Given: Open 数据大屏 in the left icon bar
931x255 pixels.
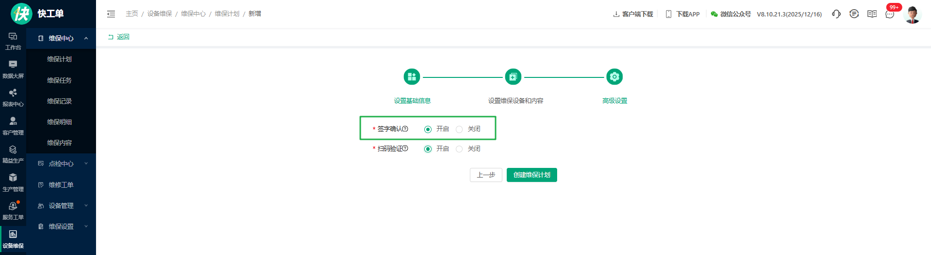Looking at the screenshot, I should 13,69.
